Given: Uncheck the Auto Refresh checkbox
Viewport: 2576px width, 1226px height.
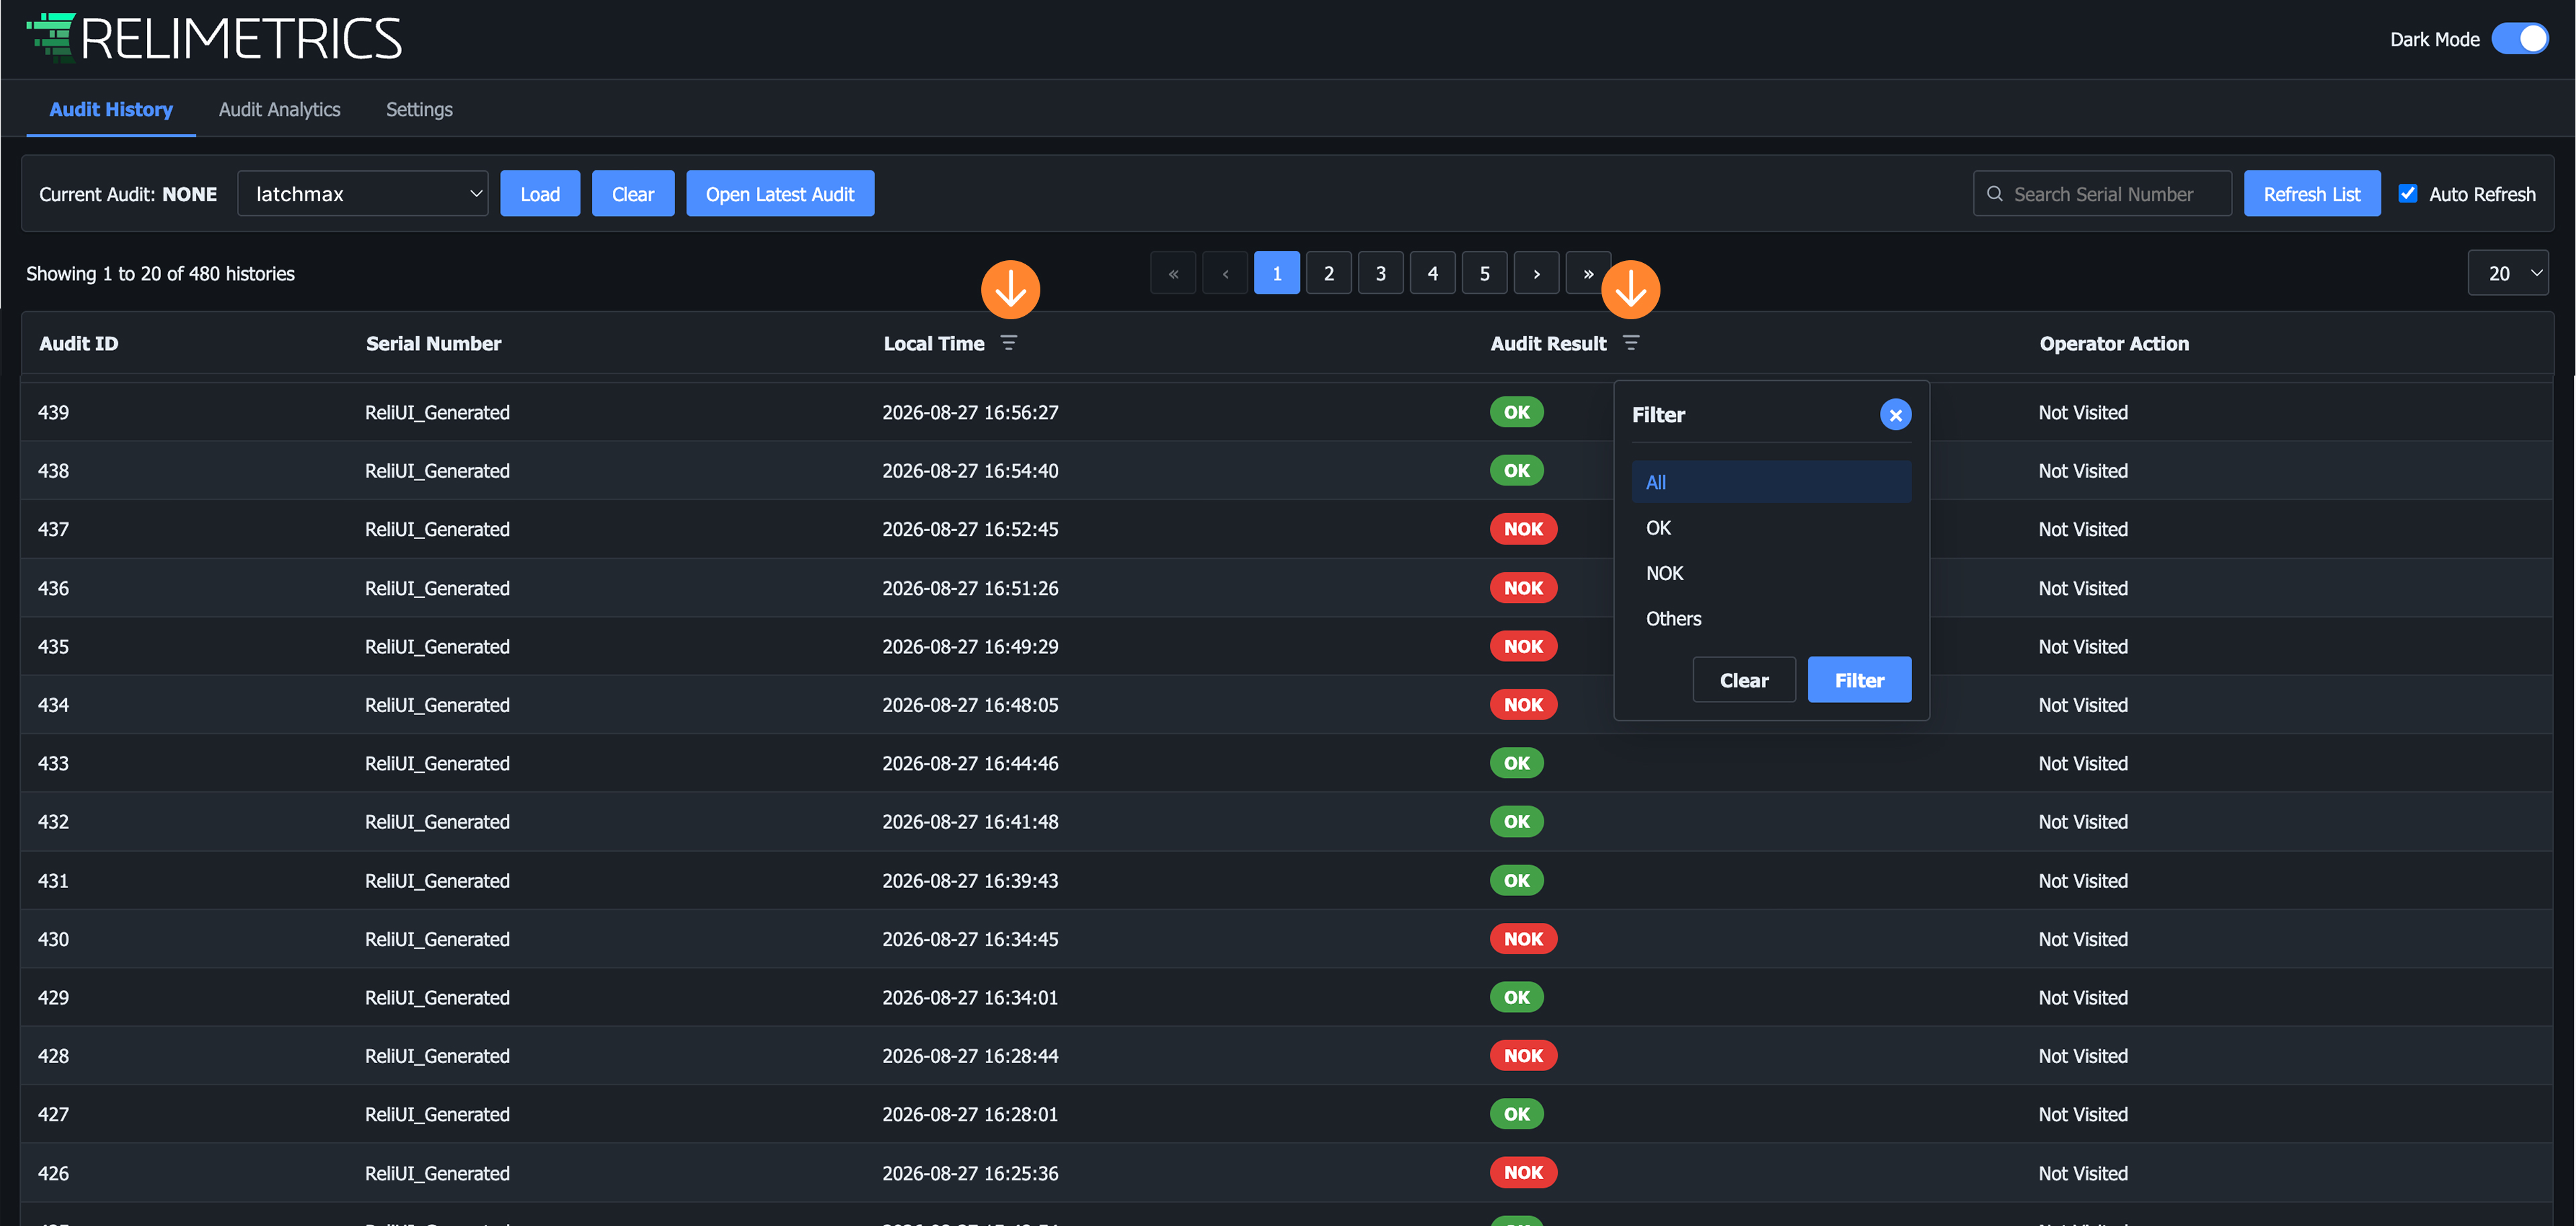Looking at the screenshot, I should tap(2408, 194).
